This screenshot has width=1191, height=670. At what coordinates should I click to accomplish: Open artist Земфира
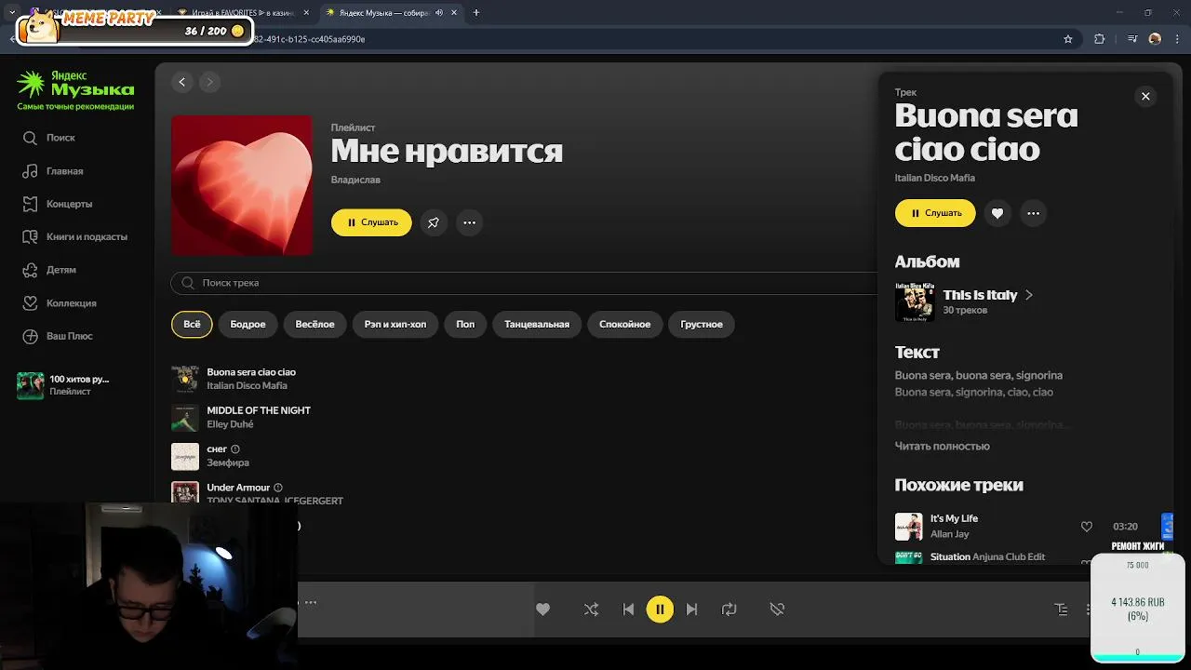pos(228,462)
